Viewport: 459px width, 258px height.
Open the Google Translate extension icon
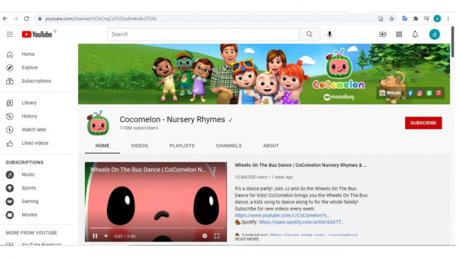click(404, 19)
